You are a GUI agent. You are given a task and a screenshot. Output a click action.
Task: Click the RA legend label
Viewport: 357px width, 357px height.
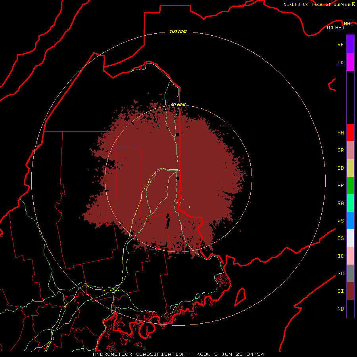pyautogui.click(x=340, y=203)
